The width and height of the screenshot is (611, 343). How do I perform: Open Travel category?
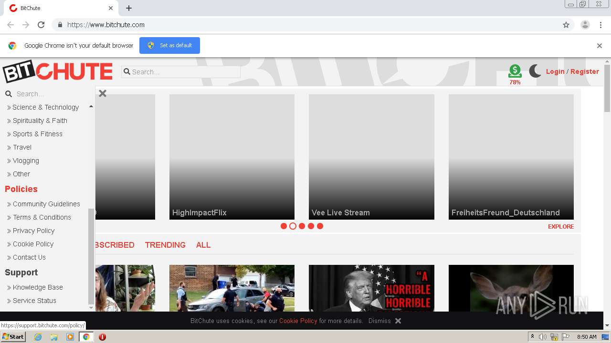22,147
